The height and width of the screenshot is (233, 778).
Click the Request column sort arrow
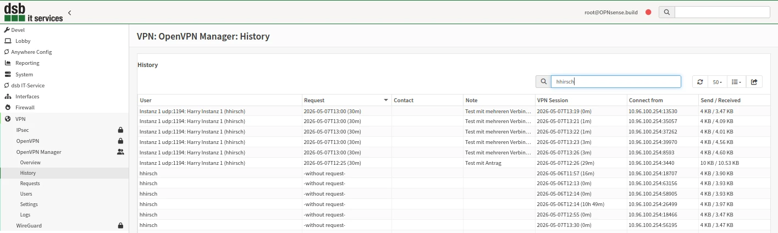386,101
